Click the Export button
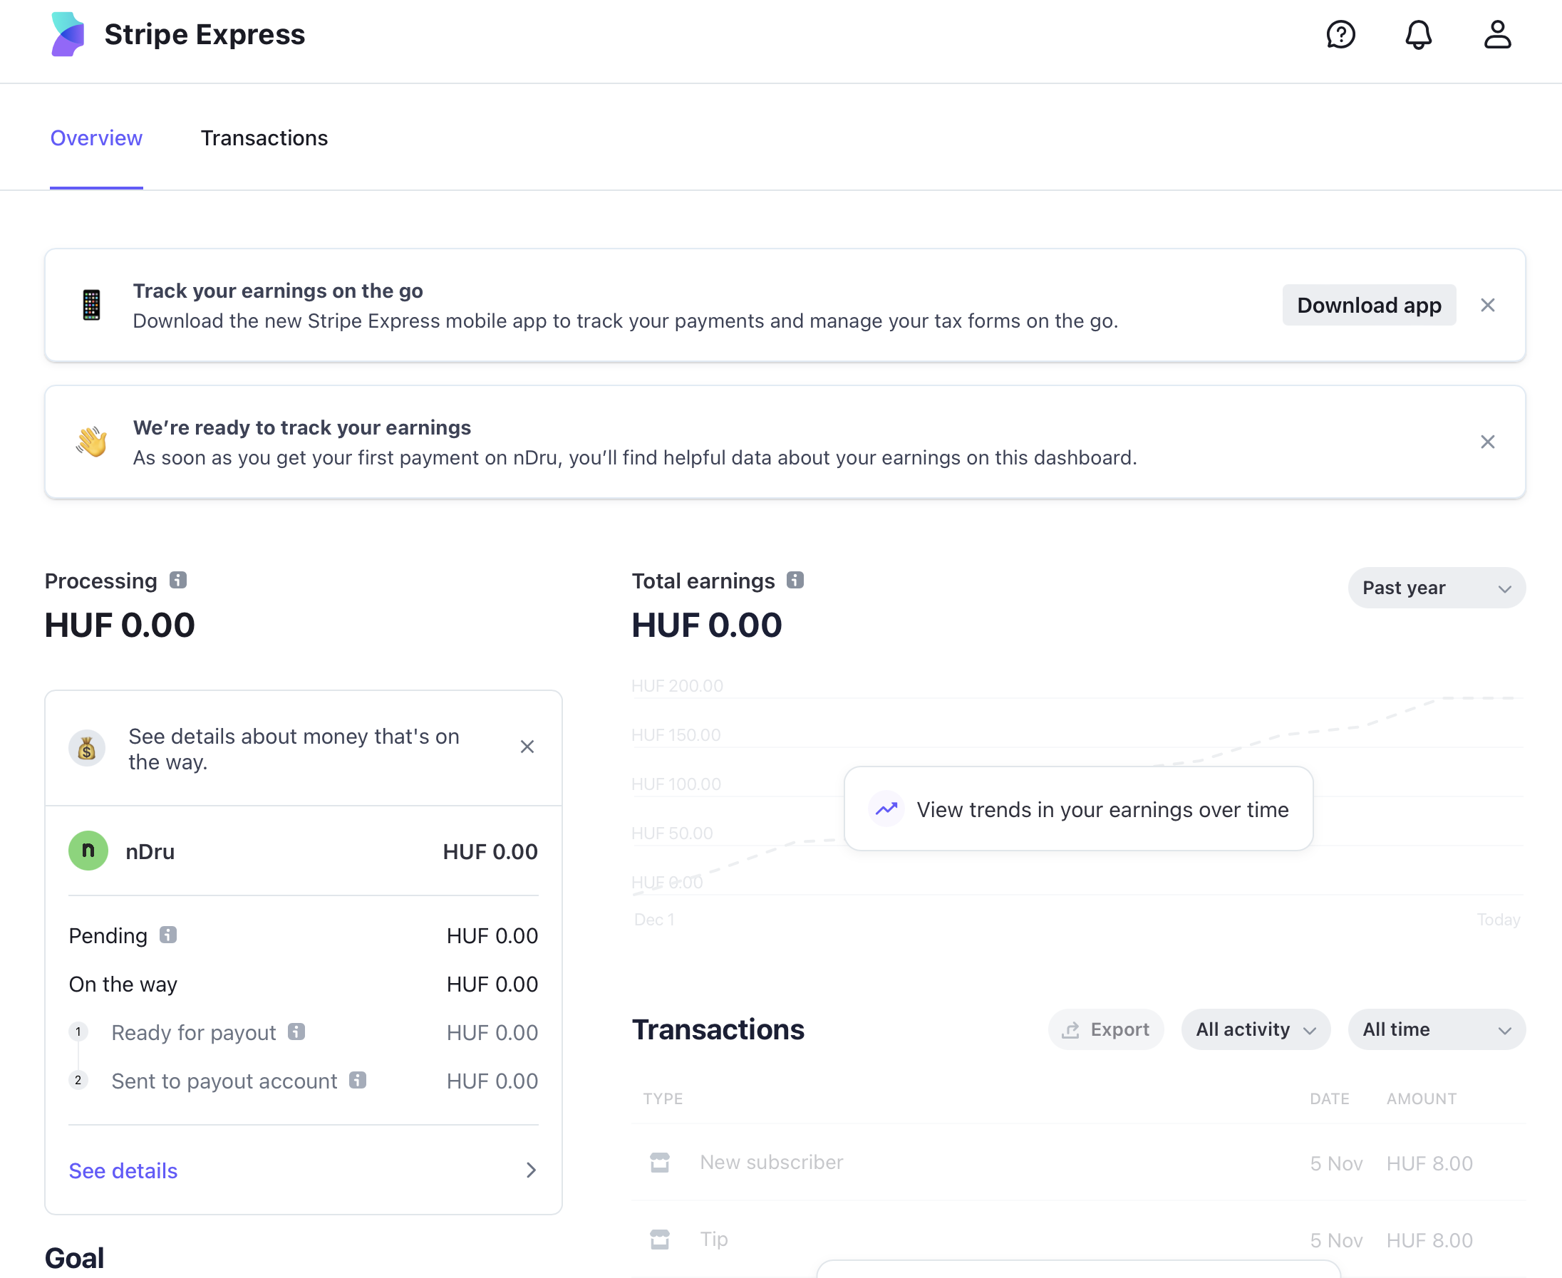Screen dimensions: 1562x1278 click(1106, 1029)
